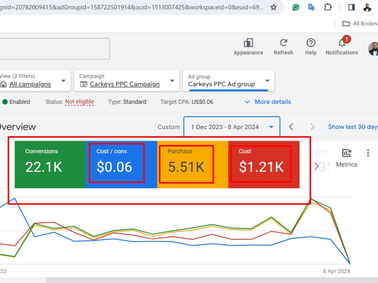Open the Chrome profile avatar

coord(367,7)
